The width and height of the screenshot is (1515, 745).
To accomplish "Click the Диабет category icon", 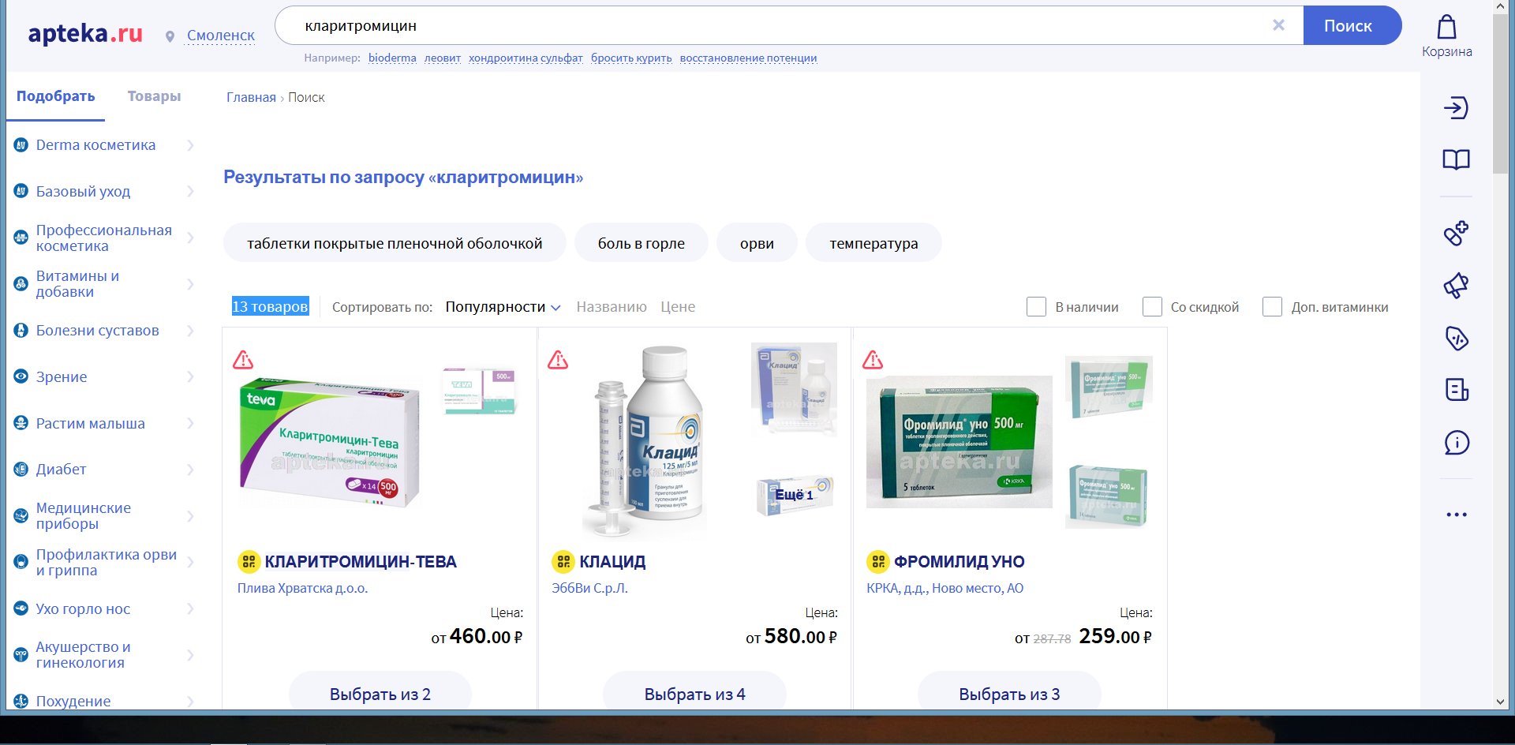I will pos(21,470).
